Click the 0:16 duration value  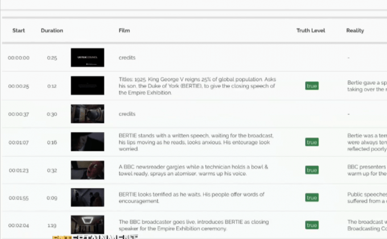[52, 142]
